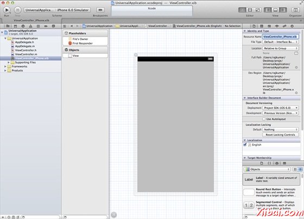Switch to the Standard editor mode
This screenshot has height=219, width=304.
point(242,10)
